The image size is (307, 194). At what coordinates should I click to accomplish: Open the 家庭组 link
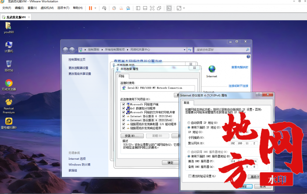coord(73,170)
